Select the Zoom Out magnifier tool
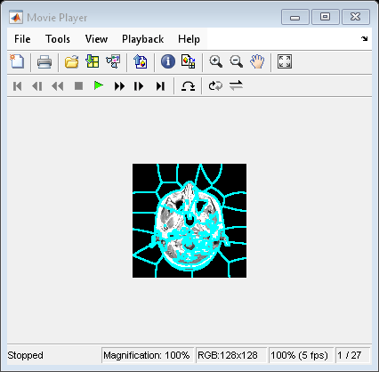This screenshot has height=372, width=379. (237, 61)
